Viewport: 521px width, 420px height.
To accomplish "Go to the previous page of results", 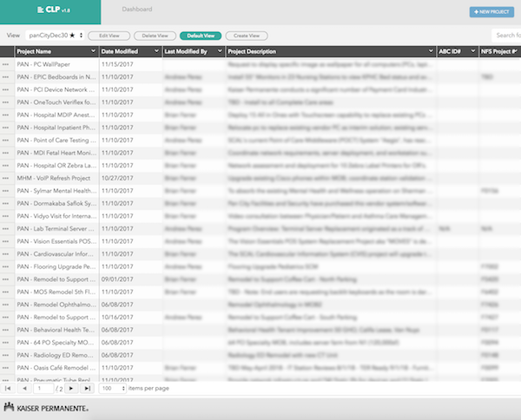I will pos(24,388).
